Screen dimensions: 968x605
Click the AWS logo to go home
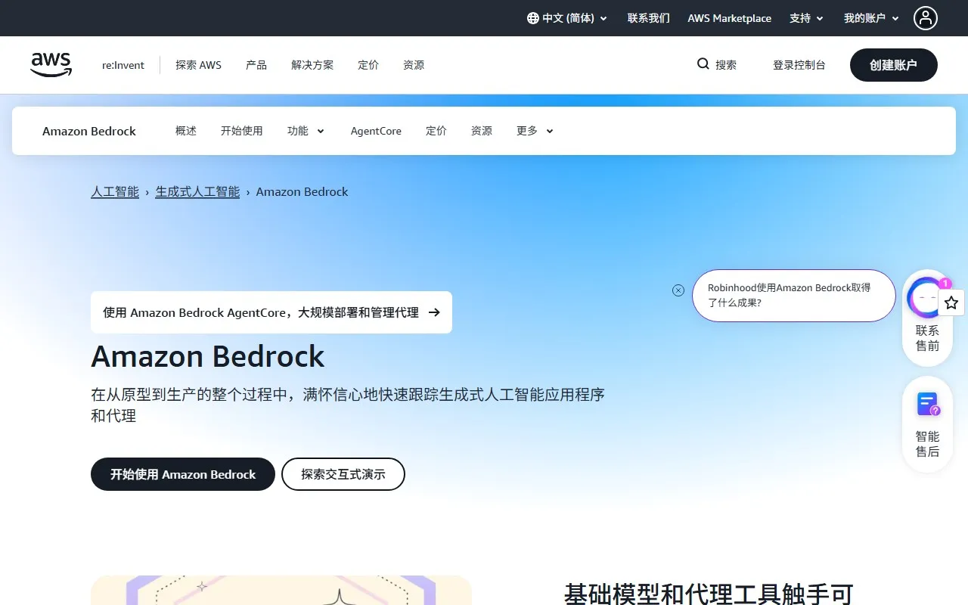point(51,64)
